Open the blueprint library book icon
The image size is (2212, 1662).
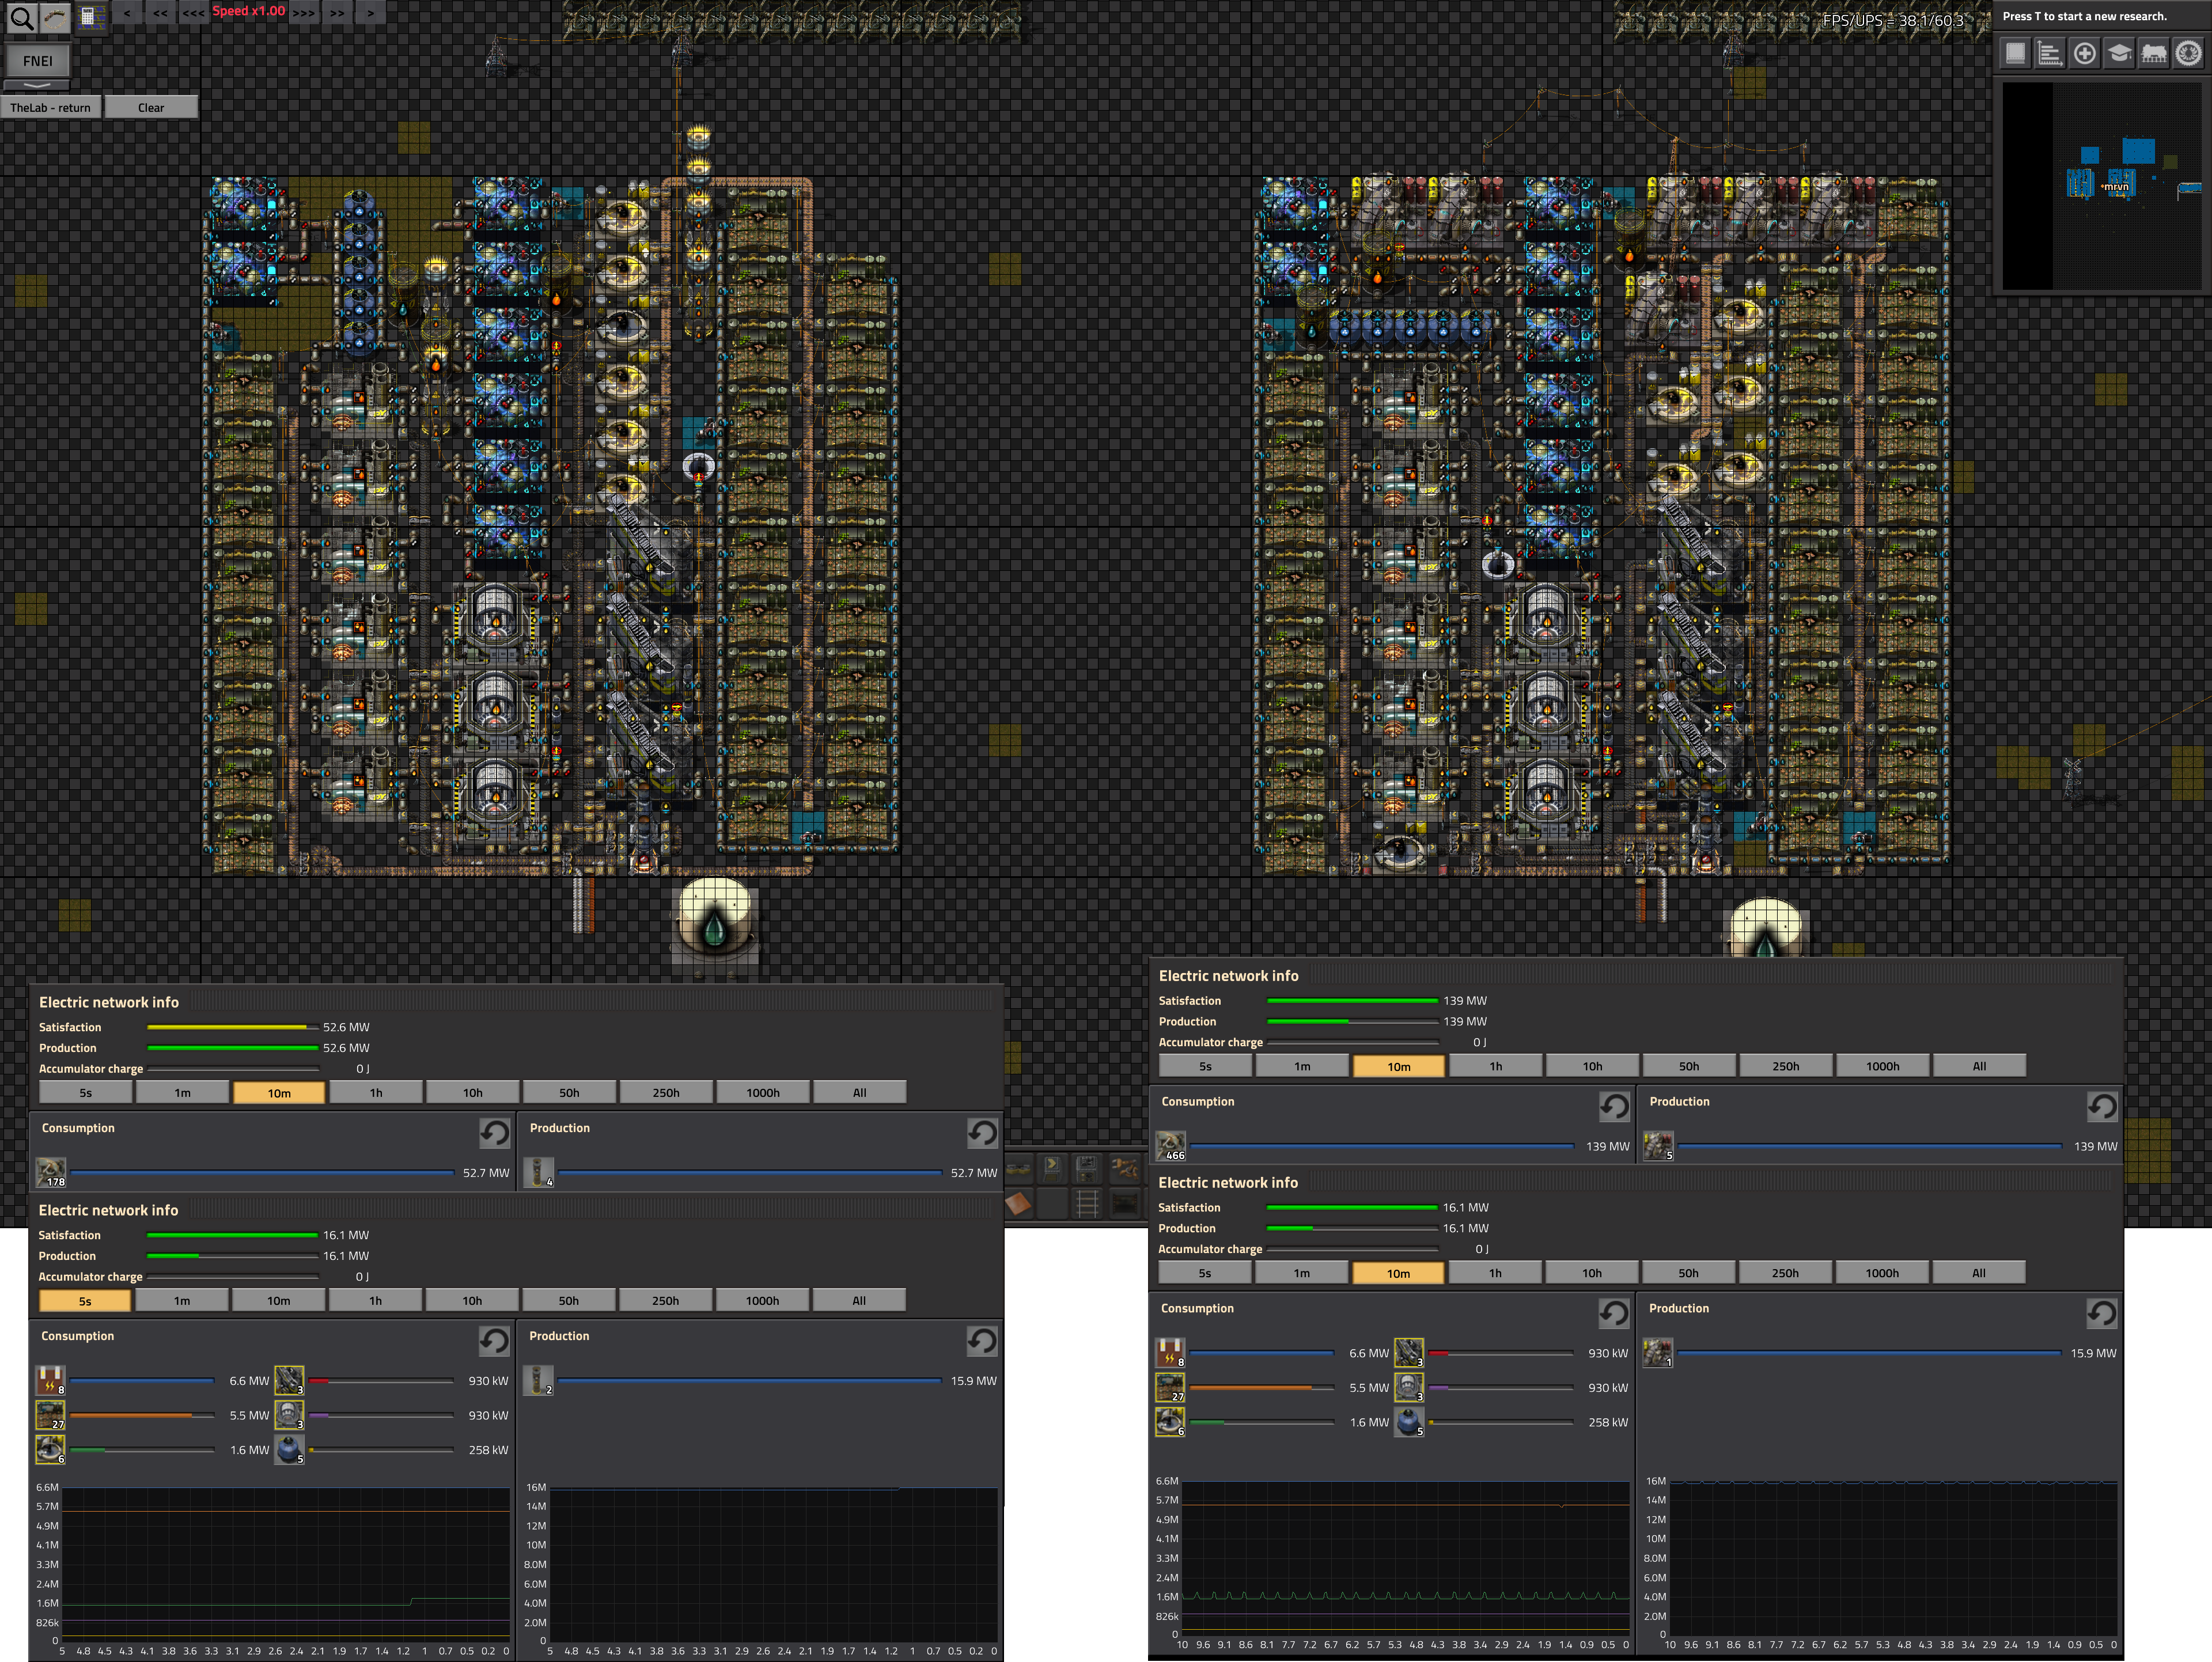point(2016,54)
